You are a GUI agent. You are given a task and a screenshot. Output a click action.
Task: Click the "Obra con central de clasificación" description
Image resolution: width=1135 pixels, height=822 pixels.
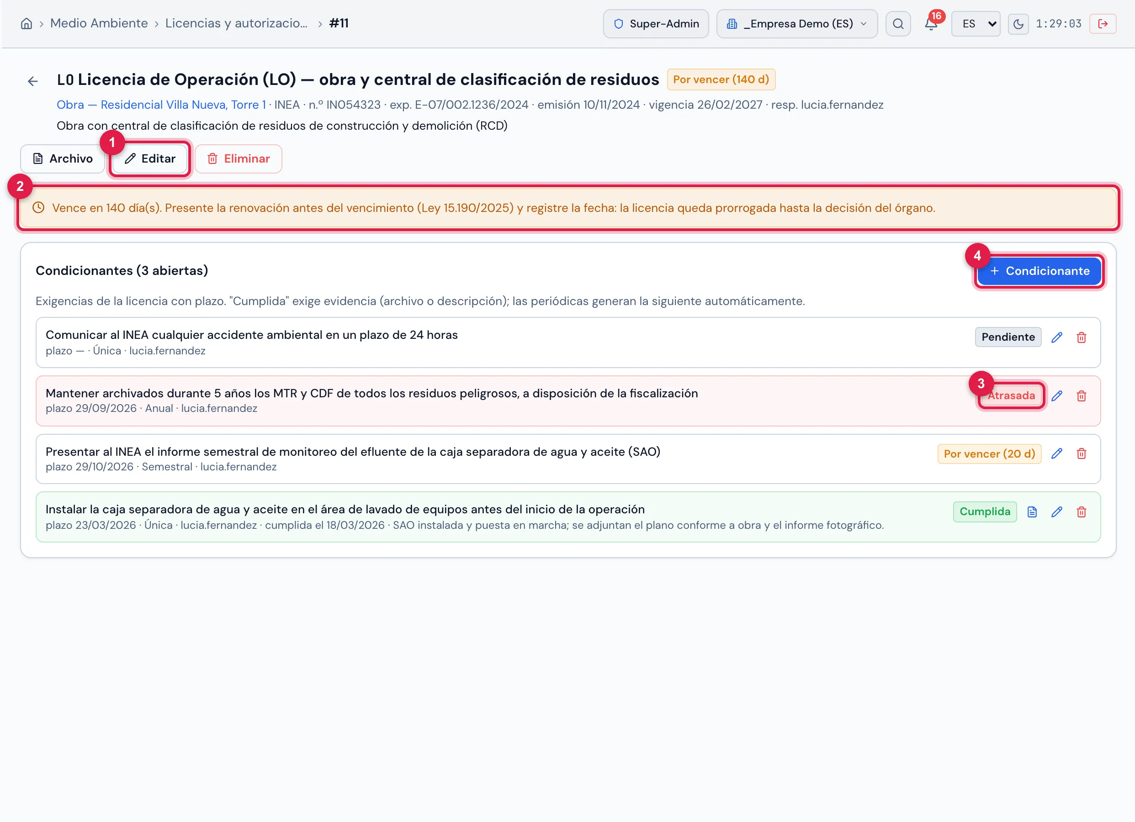(282, 126)
